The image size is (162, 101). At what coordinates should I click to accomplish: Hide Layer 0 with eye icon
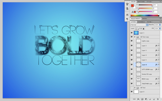tap(132, 92)
